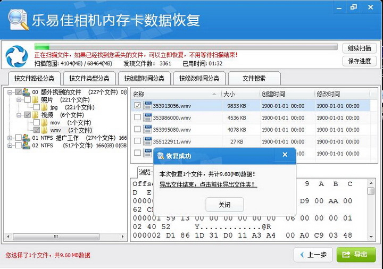Sort by the 修改时间 column header
This screenshot has width=383, height=269.
[342, 94]
